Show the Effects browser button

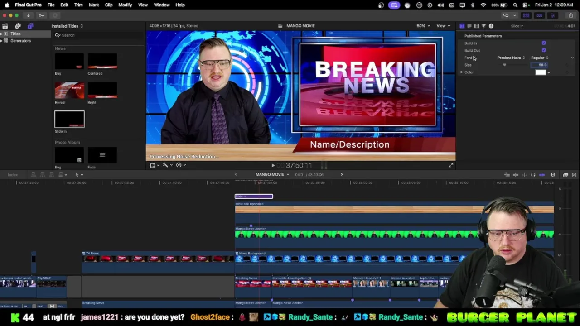pyautogui.click(x=565, y=175)
